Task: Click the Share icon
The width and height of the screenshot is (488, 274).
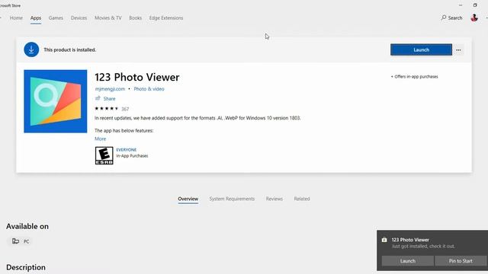Action: [98, 98]
